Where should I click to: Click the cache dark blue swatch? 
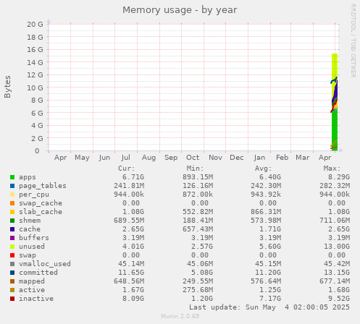[x=12, y=229]
